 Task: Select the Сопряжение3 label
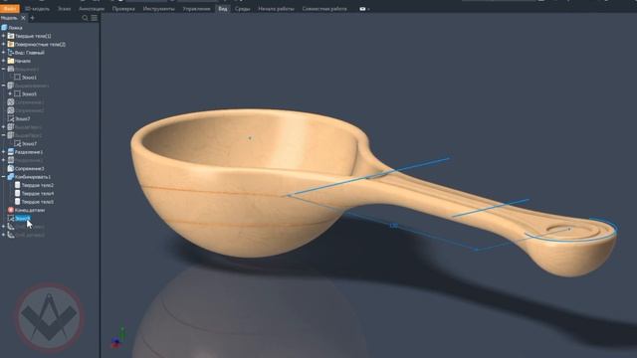[x=30, y=168]
